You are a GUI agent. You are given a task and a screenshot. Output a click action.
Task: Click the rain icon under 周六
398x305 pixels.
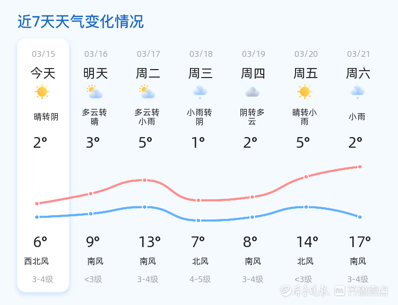tap(357, 92)
